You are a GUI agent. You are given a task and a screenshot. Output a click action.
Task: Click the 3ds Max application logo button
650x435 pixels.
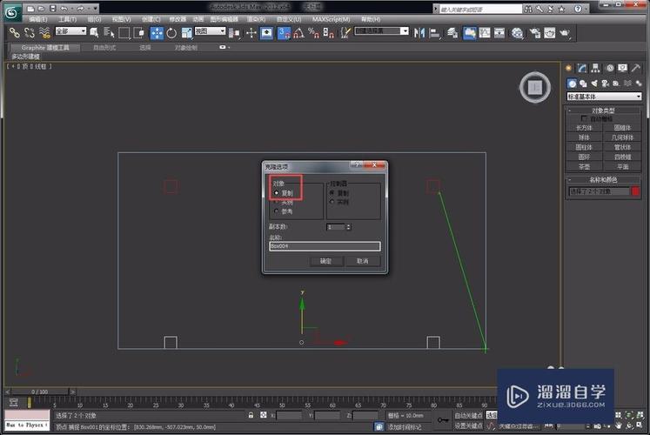tap(12, 13)
